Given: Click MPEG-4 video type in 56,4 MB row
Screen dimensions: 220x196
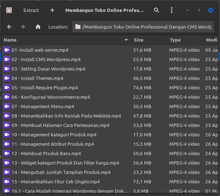Looking at the screenshot, I should (x=184, y=163).
